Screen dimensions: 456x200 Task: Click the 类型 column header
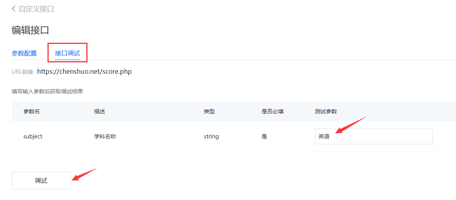(x=209, y=111)
